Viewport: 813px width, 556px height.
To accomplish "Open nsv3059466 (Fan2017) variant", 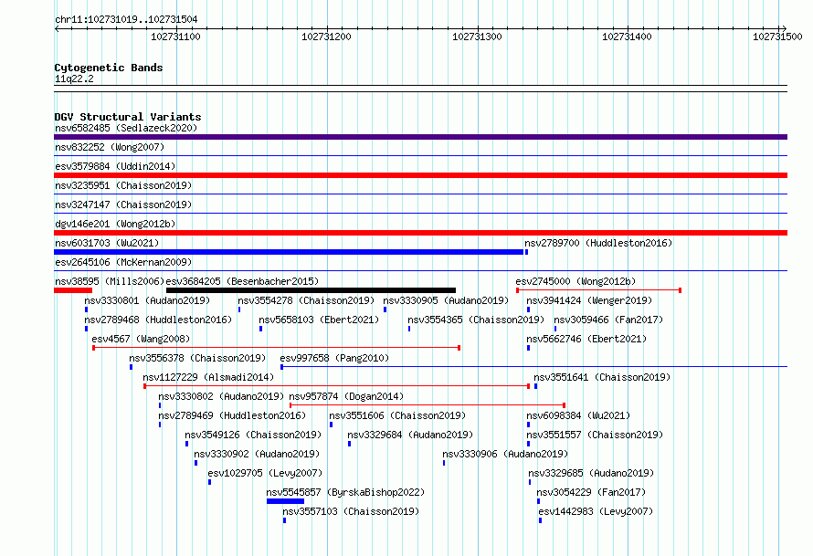I will (x=608, y=320).
